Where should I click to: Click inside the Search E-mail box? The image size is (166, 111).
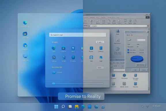tap(78, 35)
